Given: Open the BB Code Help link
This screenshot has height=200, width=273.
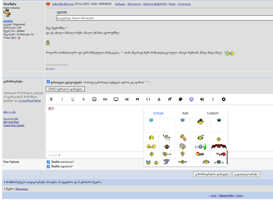Looking at the screenshot, I should click(x=11, y=122).
